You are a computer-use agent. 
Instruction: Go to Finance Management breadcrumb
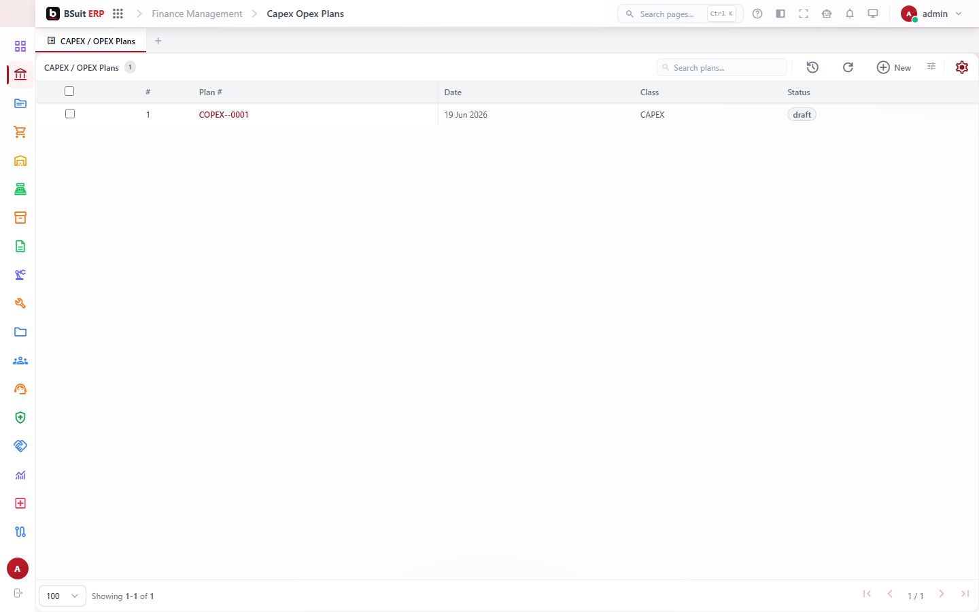point(197,14)
